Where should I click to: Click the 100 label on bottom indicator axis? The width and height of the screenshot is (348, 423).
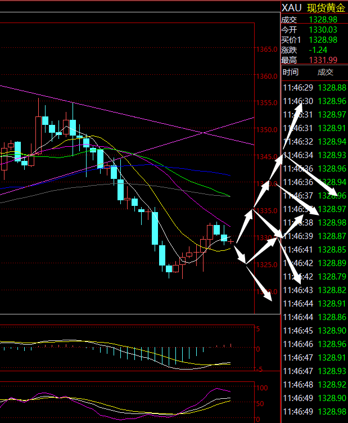(x=261, y=388)
